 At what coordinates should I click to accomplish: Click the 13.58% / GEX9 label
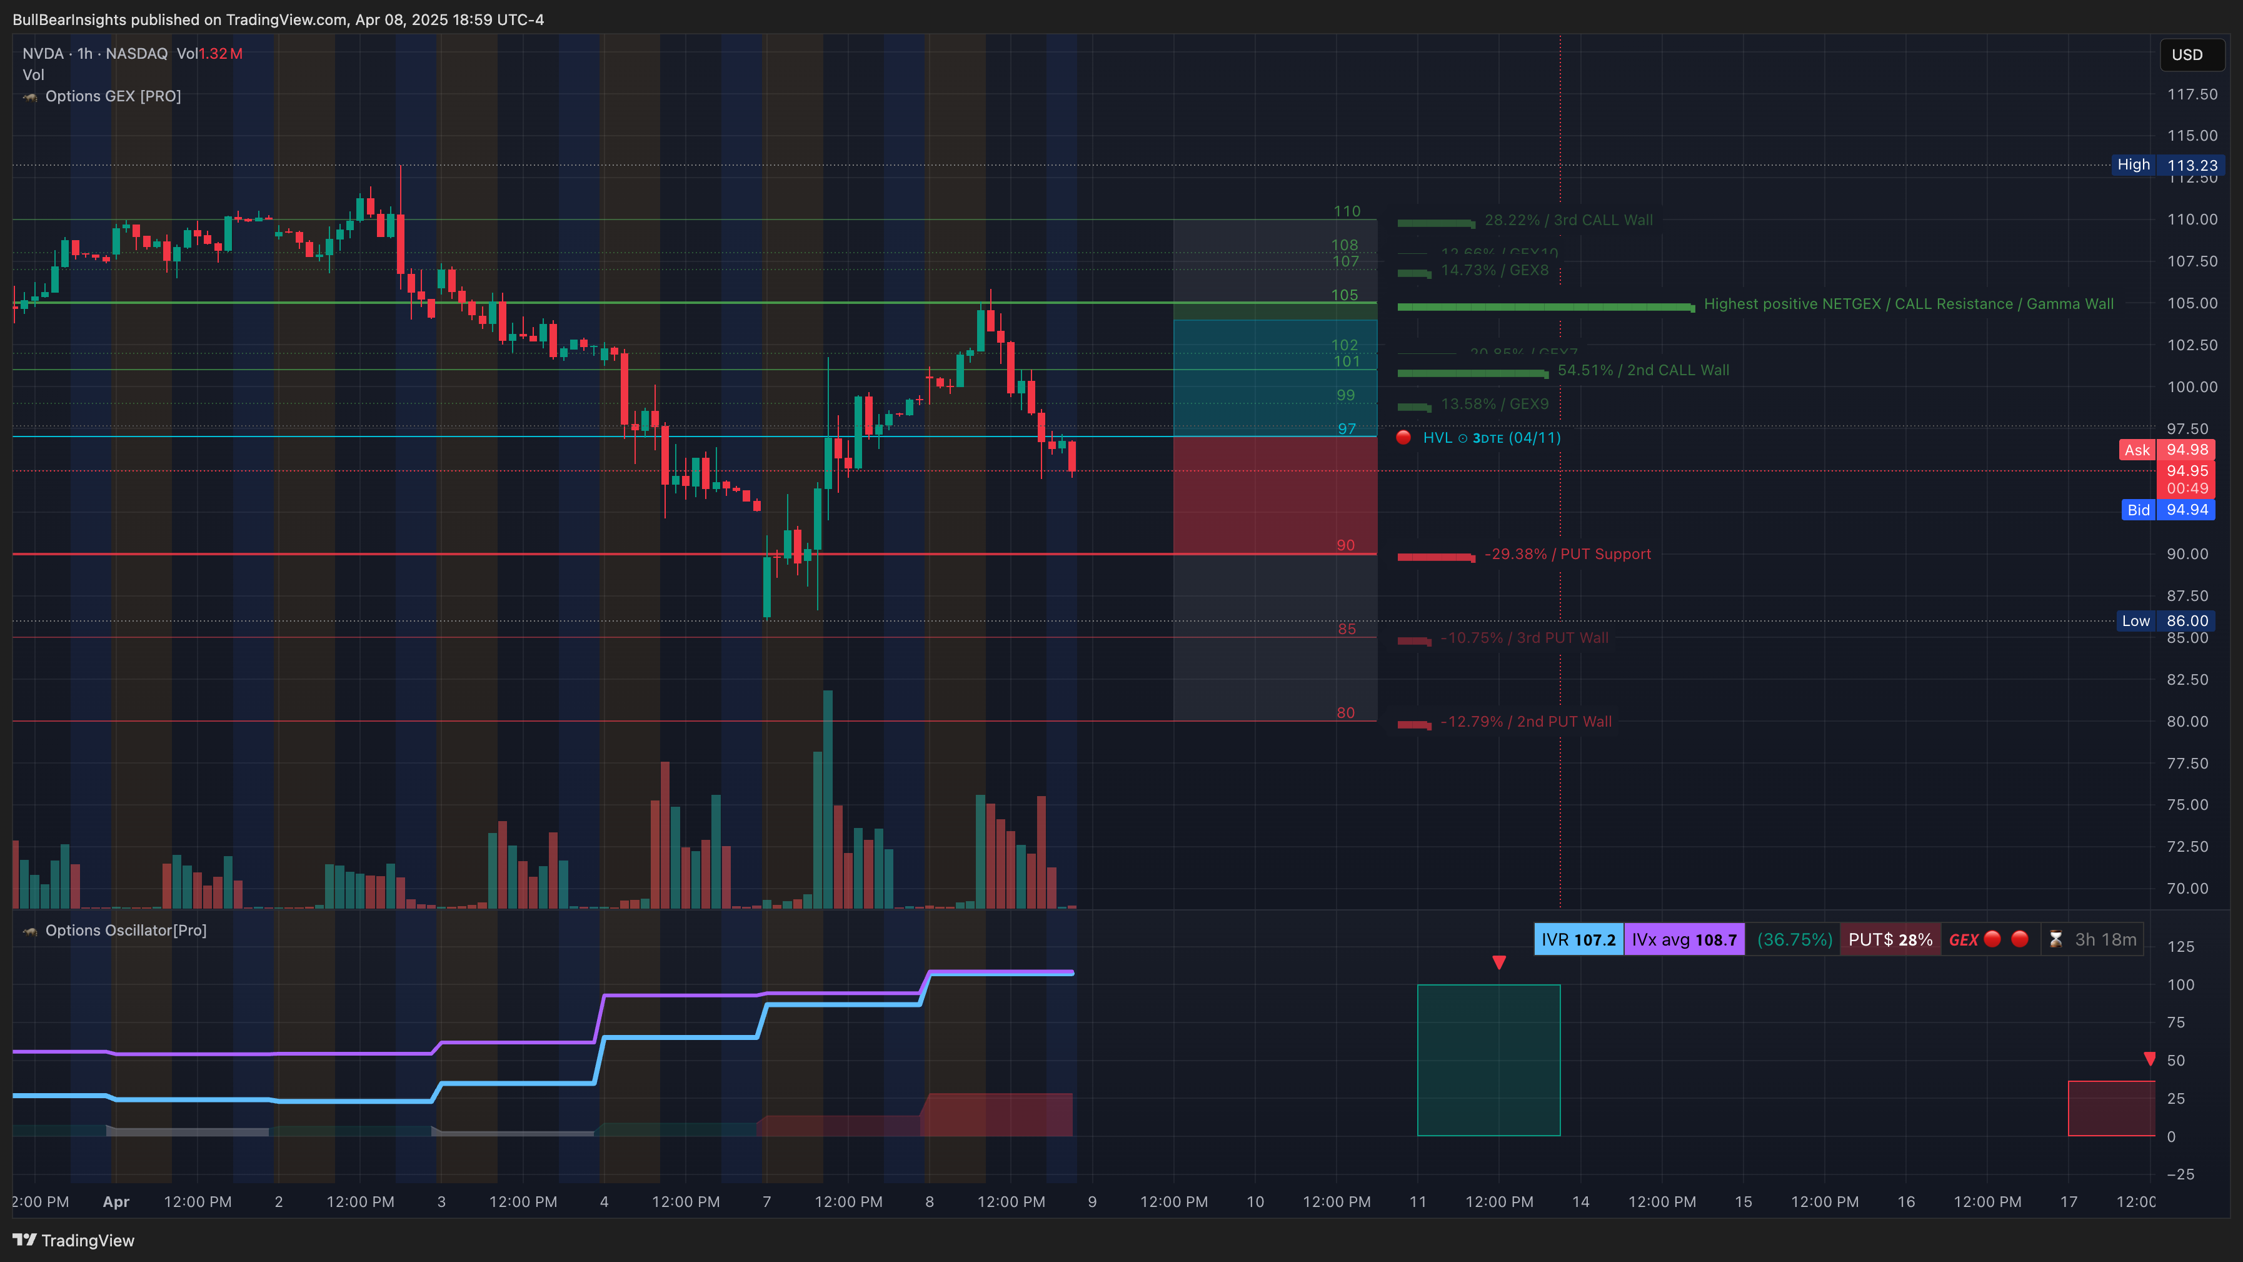pos(1495,404)
